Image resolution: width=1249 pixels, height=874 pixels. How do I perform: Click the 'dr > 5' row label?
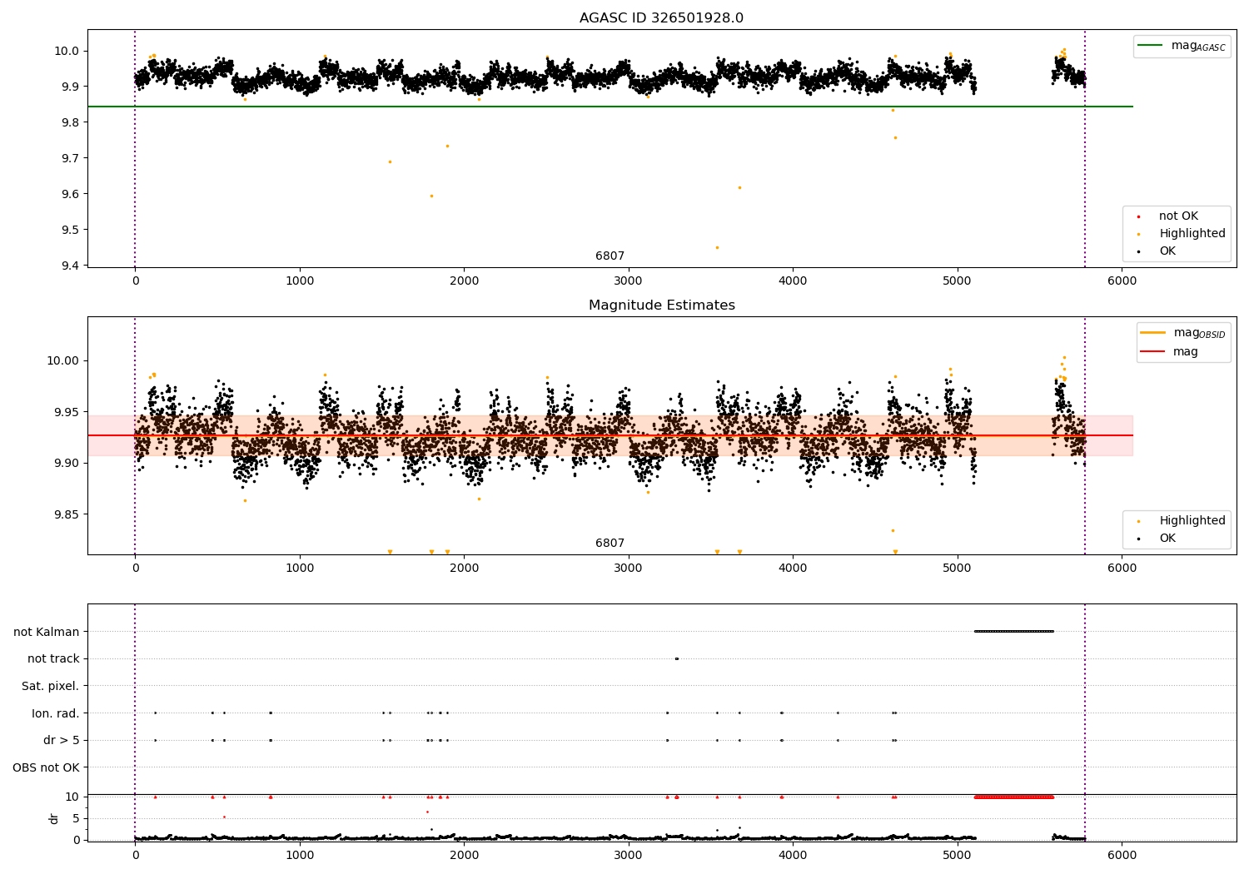(62, 740)
